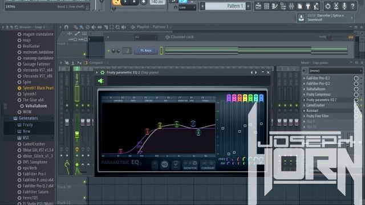Open the Fruity Free Filter slot arrow menu
This screenshot has height=205, width=365.
(x=304, y=116)
